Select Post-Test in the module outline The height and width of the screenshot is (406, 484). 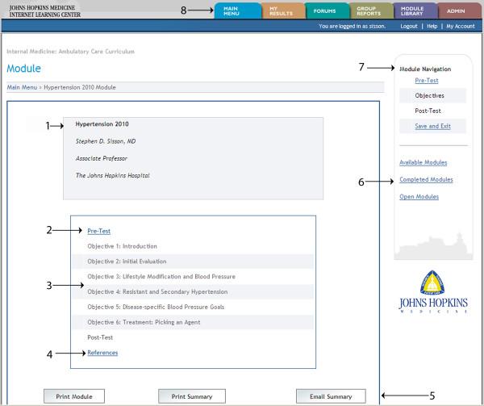100,337
